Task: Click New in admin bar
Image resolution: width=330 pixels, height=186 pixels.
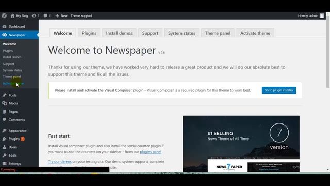Action: tap(64, 16)
